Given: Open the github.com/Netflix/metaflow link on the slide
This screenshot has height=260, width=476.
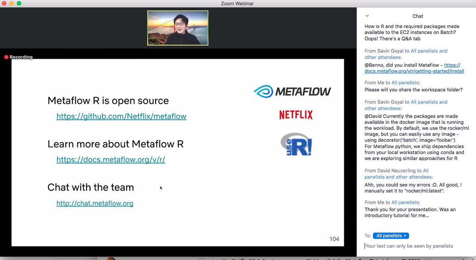Looking at the screenshot, I should click(x=121, y=116).
